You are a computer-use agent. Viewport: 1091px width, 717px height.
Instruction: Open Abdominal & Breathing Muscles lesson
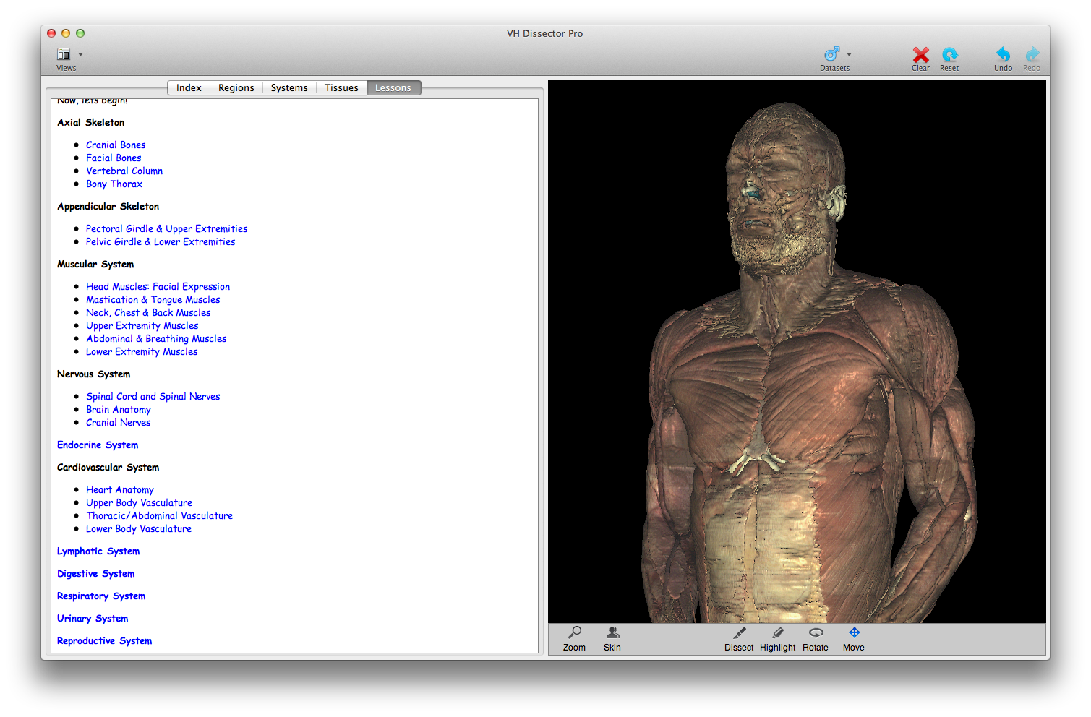pyautogui.click(x=156, y=338)
